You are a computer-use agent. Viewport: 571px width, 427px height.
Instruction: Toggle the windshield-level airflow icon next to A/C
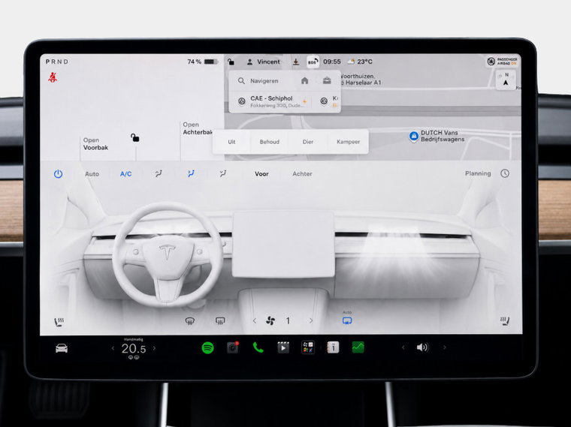[159, 174]
